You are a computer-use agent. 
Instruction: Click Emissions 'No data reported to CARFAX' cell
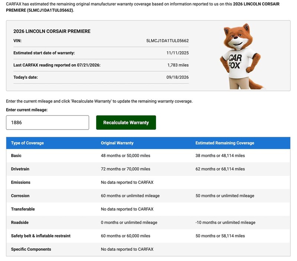[127, 182]
